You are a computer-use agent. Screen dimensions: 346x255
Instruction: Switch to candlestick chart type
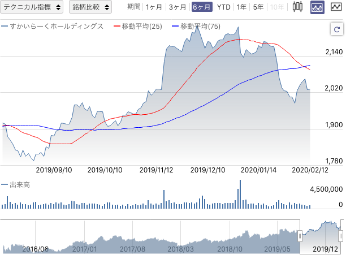point(297,7)
